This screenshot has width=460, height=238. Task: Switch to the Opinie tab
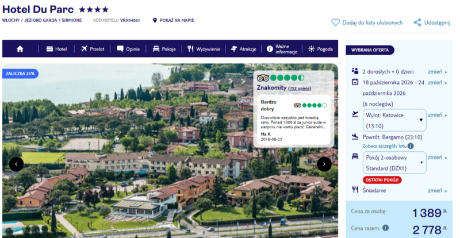coord(128,49)
